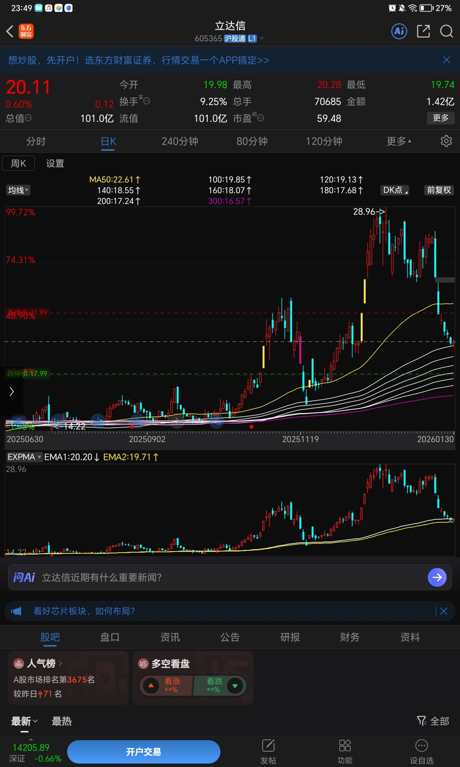Open the 公告 tab

click(x=230, y=637)
